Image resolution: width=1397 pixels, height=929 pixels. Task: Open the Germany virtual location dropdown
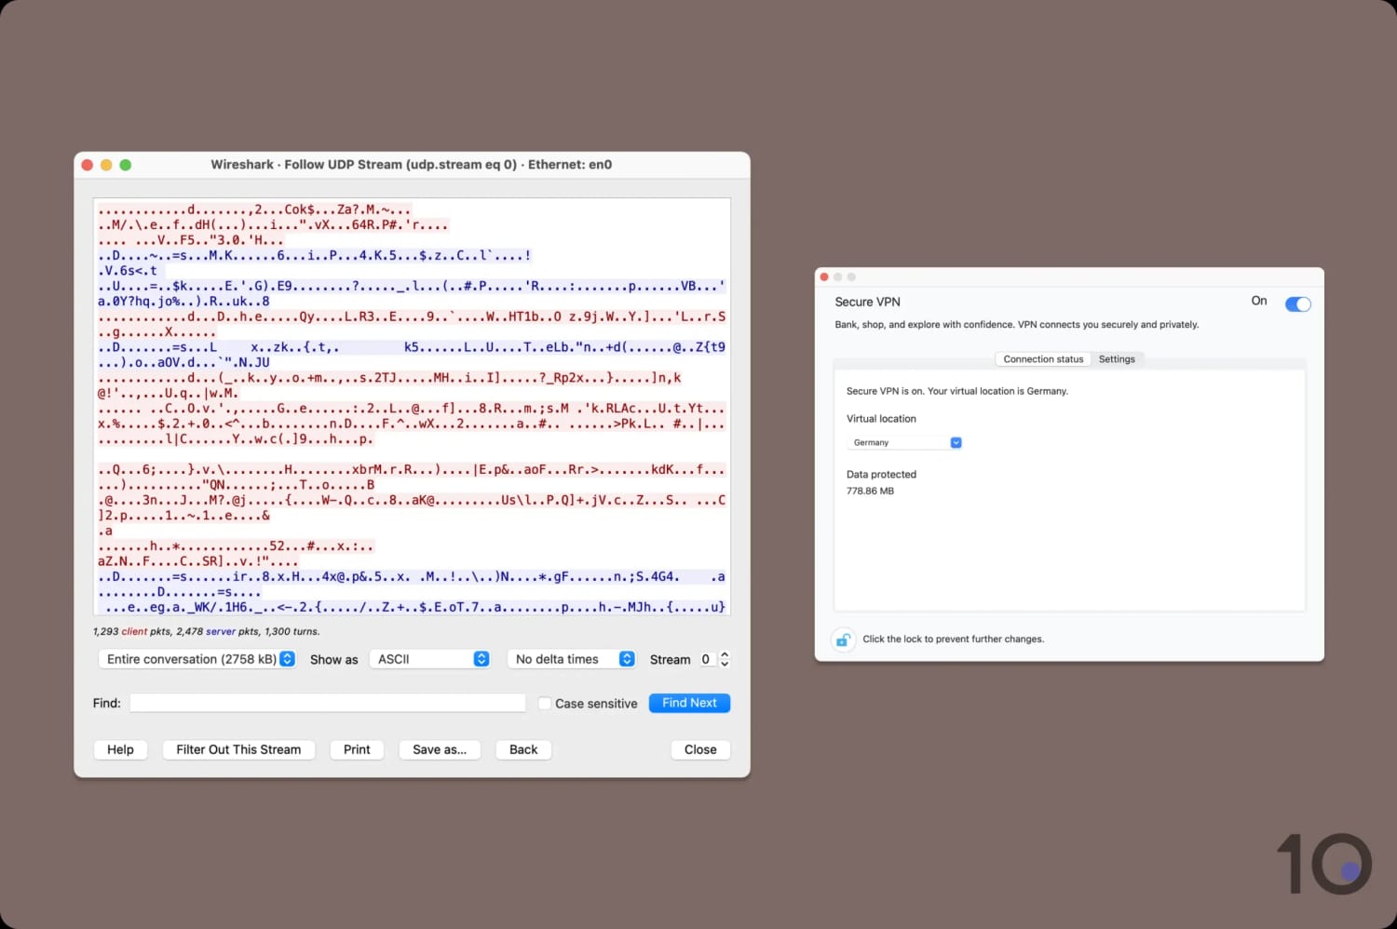pos(904,443)
